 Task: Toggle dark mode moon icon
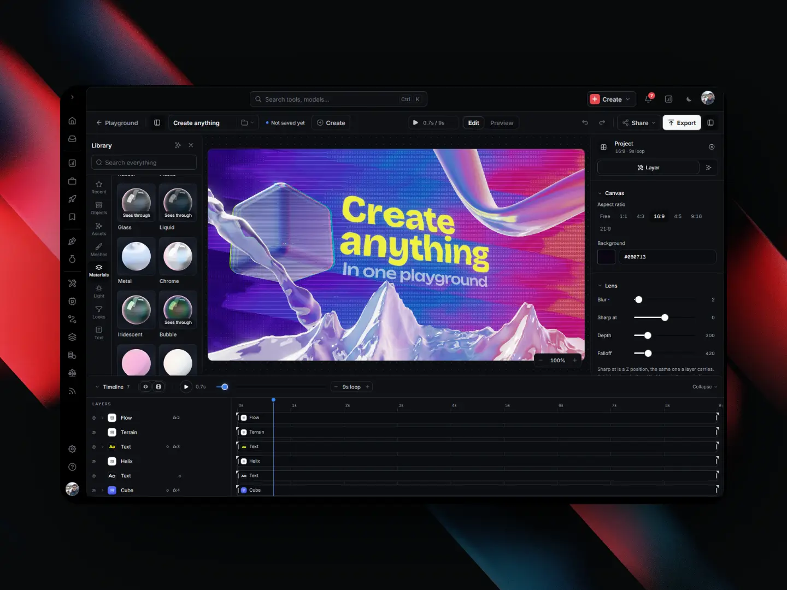click(689, 99)
